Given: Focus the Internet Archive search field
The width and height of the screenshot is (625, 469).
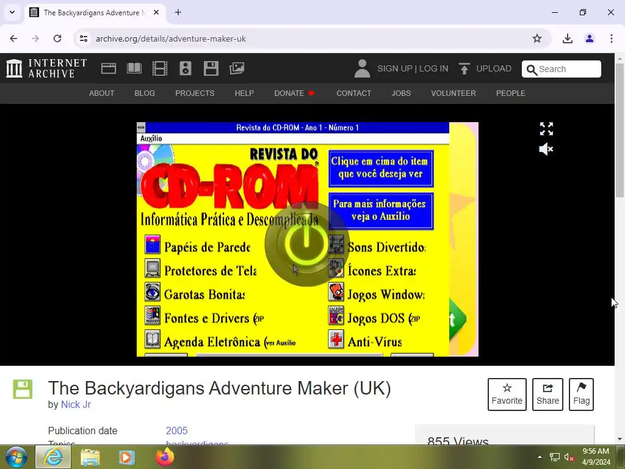Looking at the screenshot, I should [x=562, y=69].
